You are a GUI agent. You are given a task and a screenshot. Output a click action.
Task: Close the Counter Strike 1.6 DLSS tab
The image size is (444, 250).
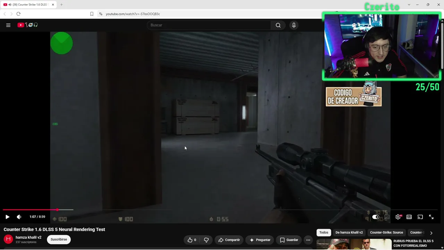(53, 5)
